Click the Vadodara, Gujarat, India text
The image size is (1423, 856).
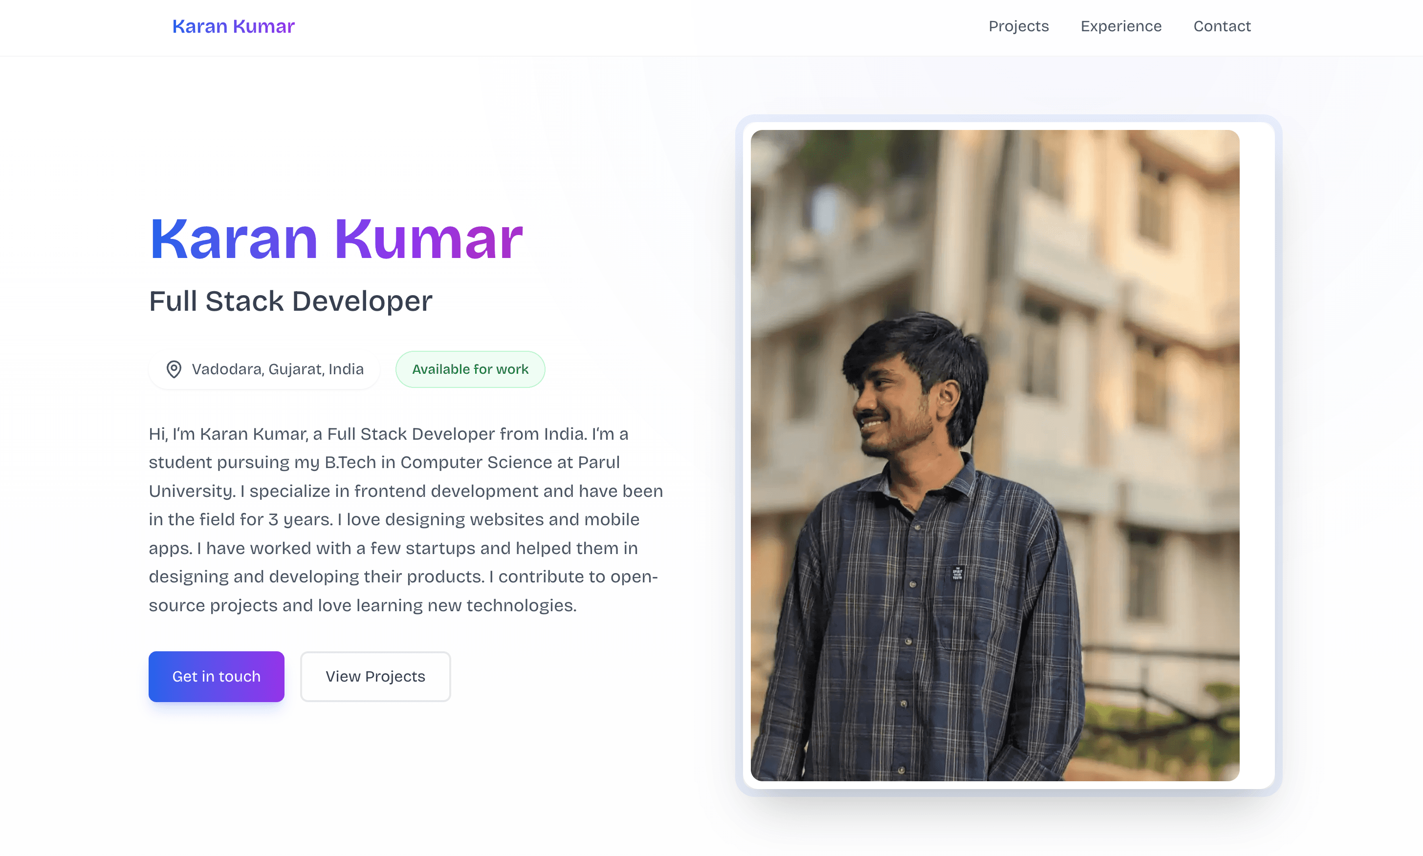pyautogui.click(x=278, y=369)
